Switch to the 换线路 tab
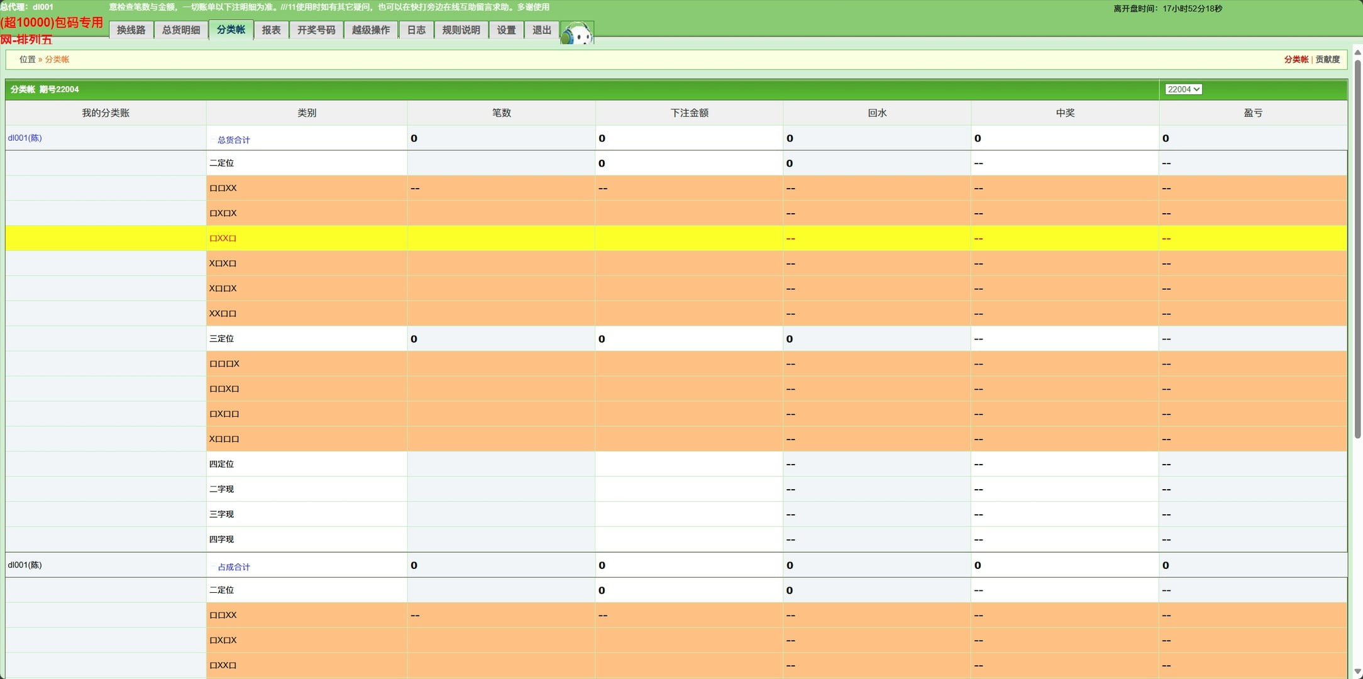This screenshot has height=679, width=1363. [x=131, y=30]
